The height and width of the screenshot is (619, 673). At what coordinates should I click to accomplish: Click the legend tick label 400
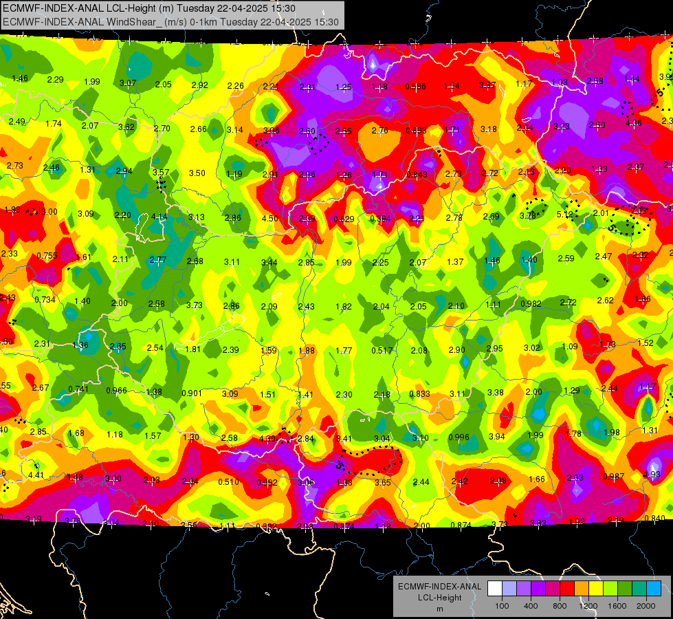(531, 606)
